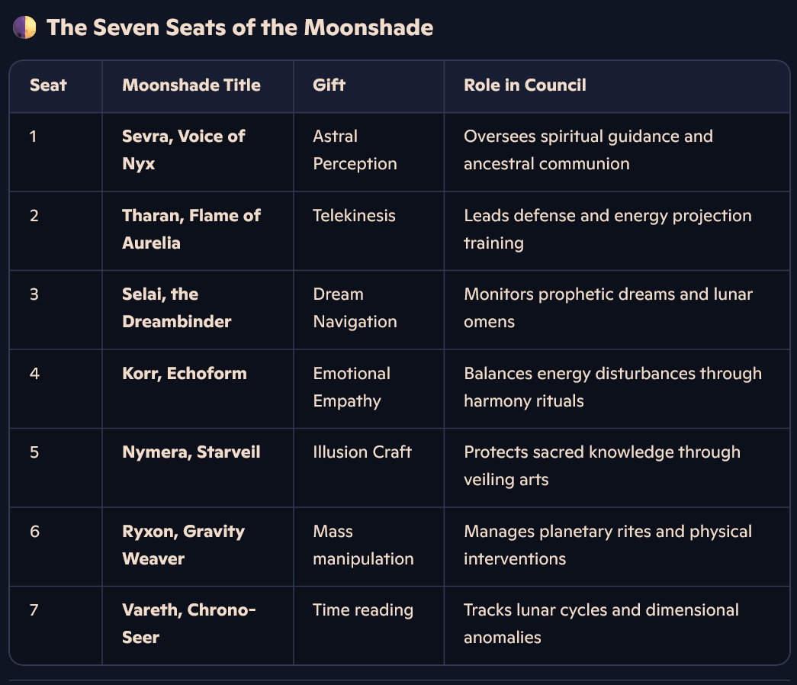Click the Sevra, Voice of Nyx cell
Image resolution: width=797 pixels, height=685 pixels.
[183, 150]
